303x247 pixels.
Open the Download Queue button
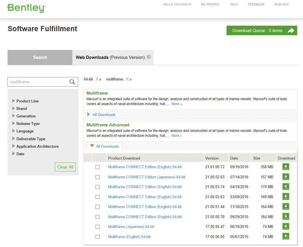coord(262,31)
